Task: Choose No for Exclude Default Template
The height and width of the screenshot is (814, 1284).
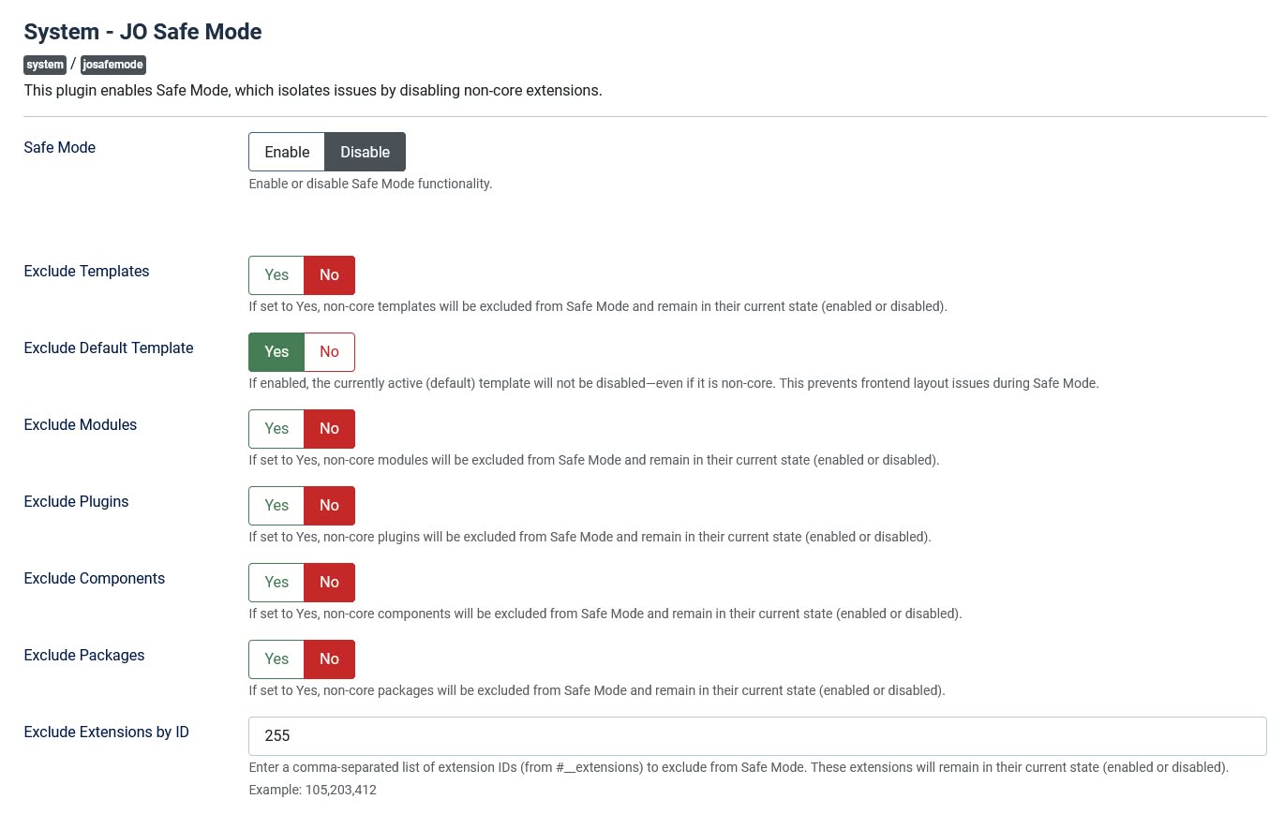Action: pos(329,352)
